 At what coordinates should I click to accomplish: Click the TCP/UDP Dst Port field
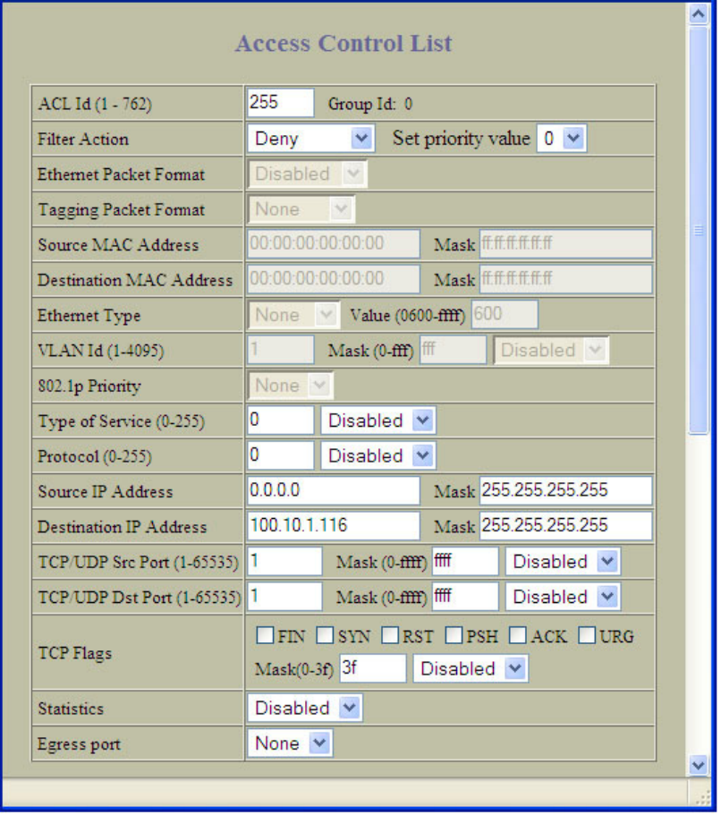click(284, 597)
